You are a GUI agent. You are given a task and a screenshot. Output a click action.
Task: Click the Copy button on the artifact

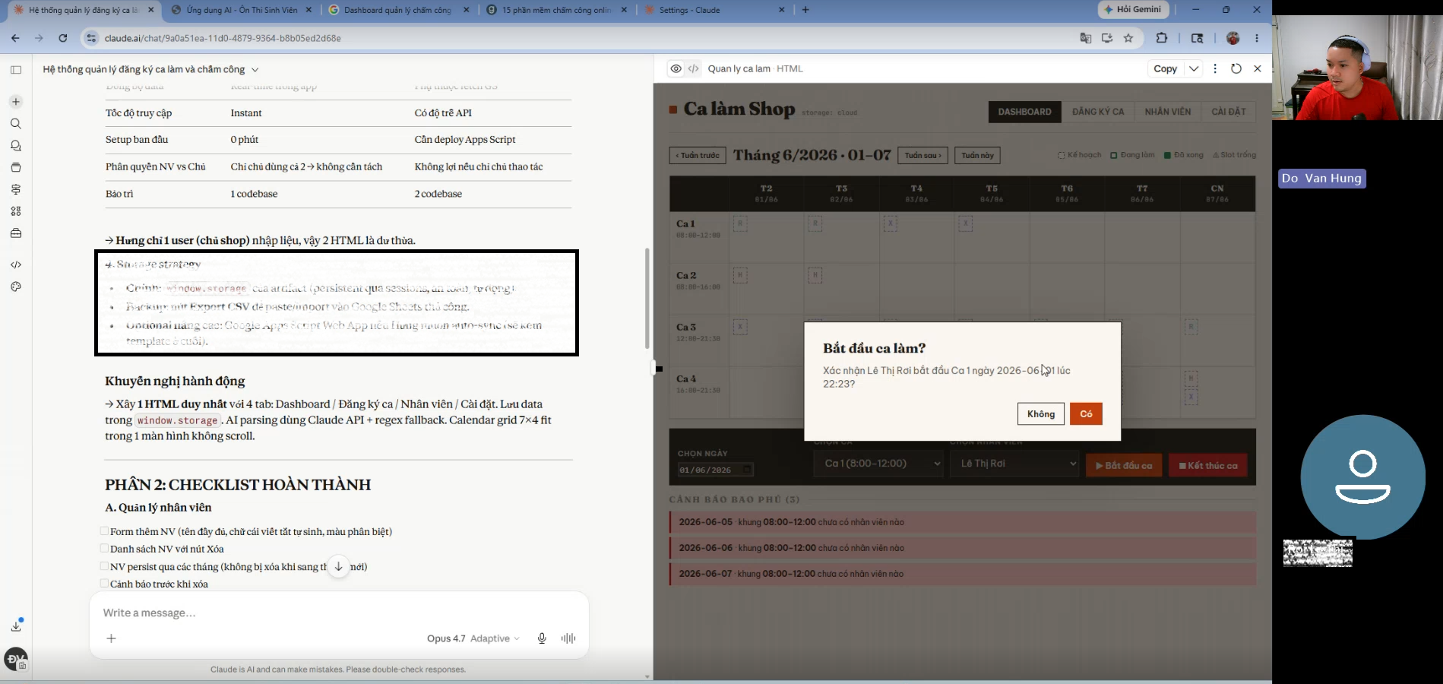(1165, 68)
